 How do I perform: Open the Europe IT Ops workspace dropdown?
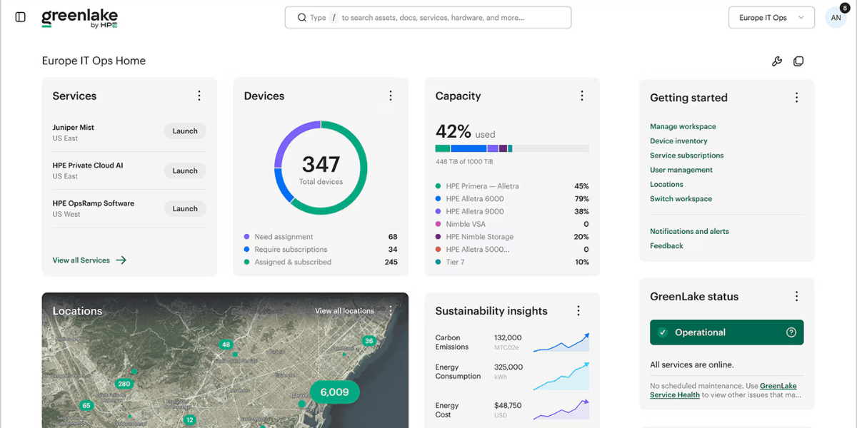tap(771, 18)
